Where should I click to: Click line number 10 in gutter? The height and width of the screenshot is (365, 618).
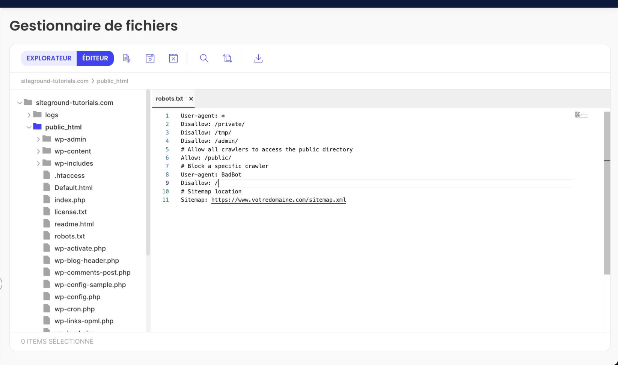click(x=166, y=192)
